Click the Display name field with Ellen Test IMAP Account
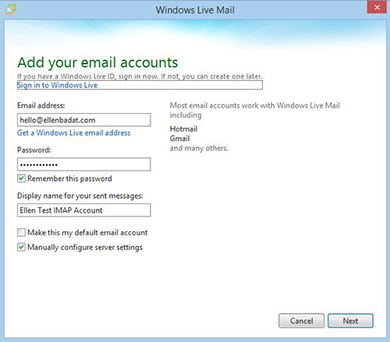This screenshot has width=390, height=342. click(x=83, y=210)
